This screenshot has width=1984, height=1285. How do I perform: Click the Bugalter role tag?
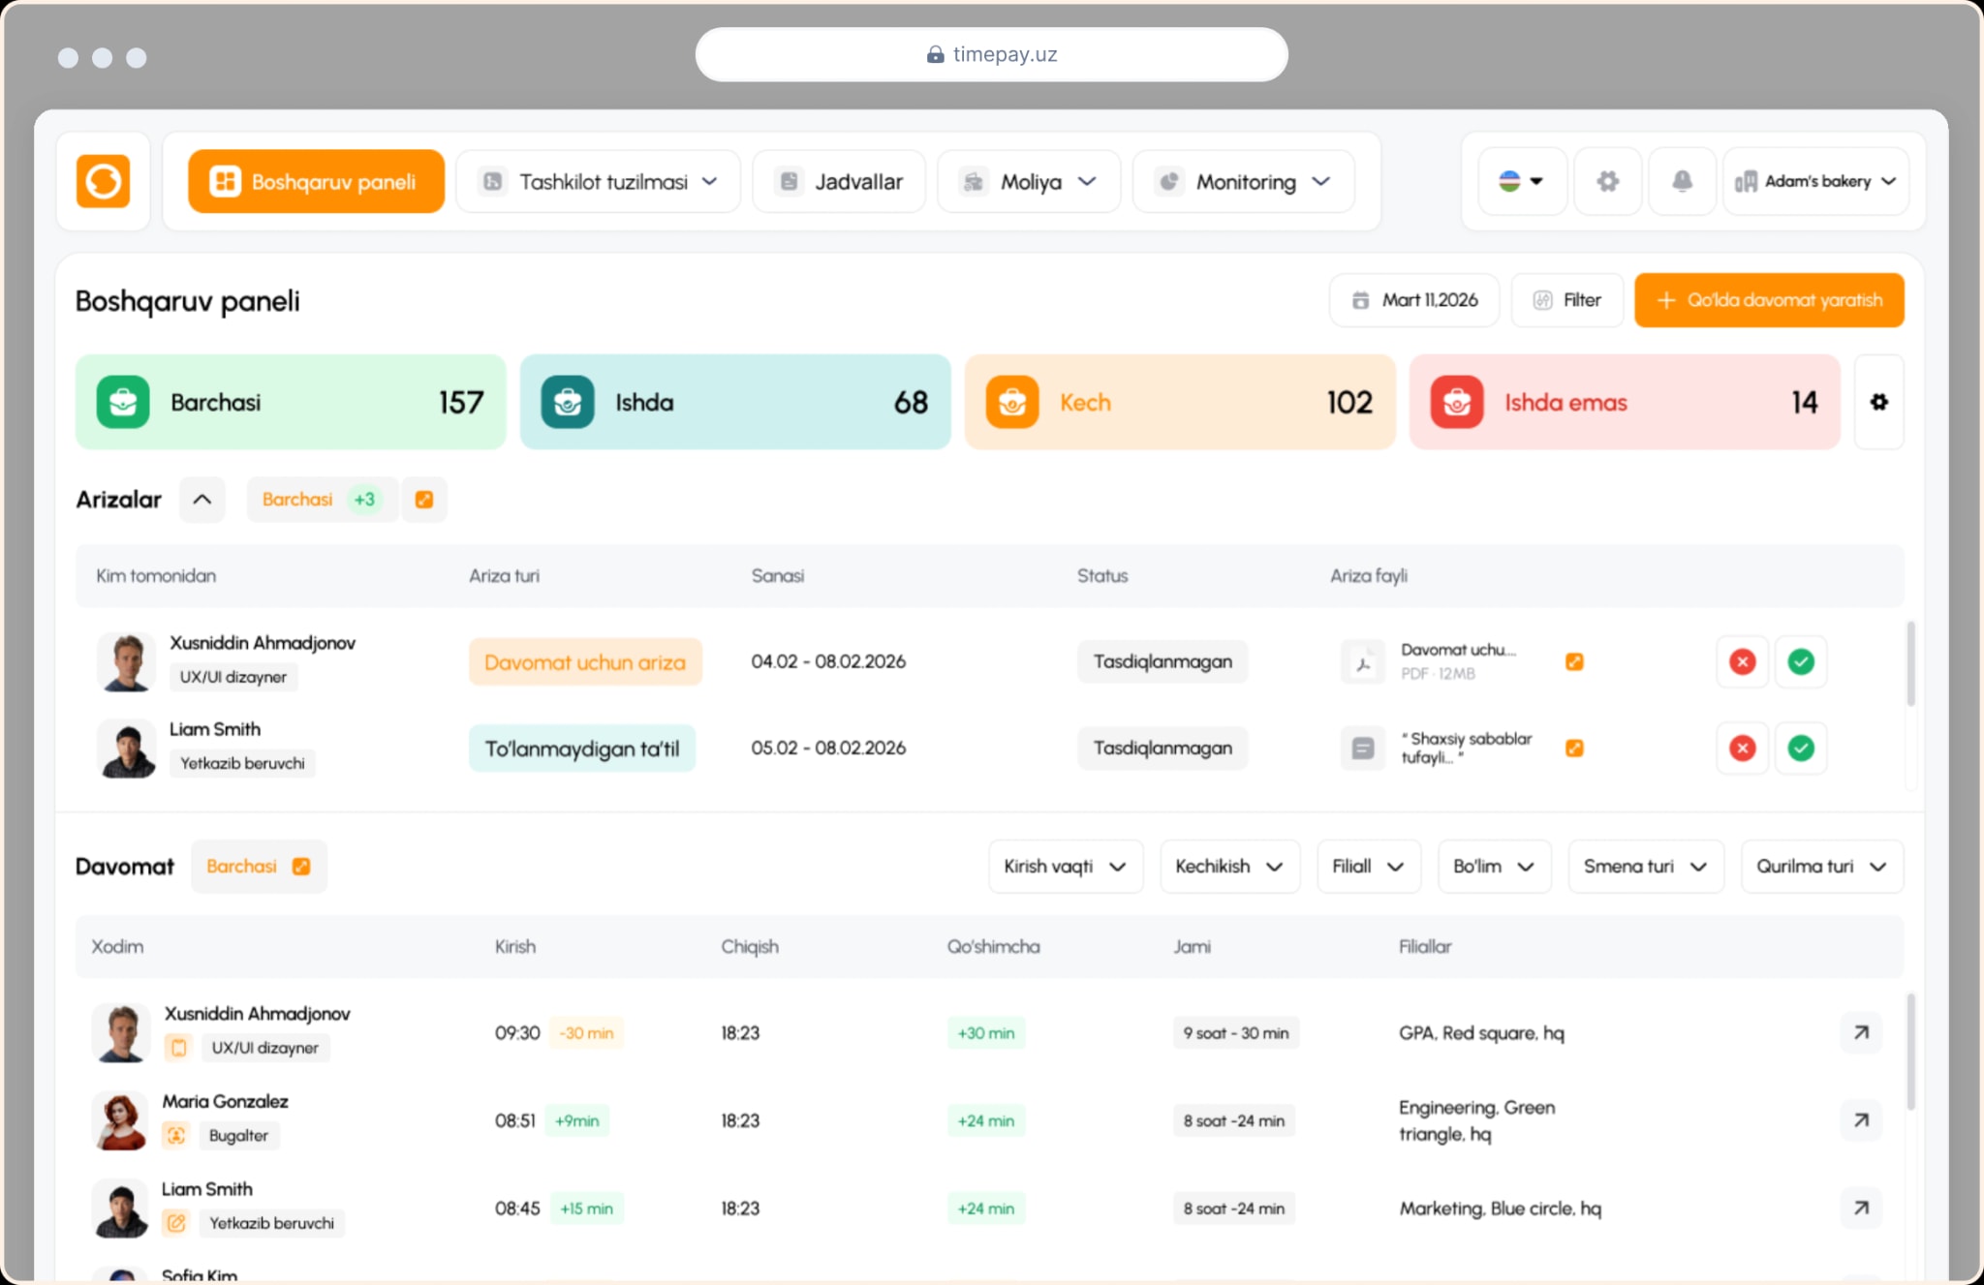[x=238, y=1136]
